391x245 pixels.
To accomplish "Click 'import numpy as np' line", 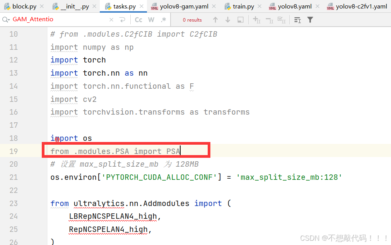I will pos(92,47).
